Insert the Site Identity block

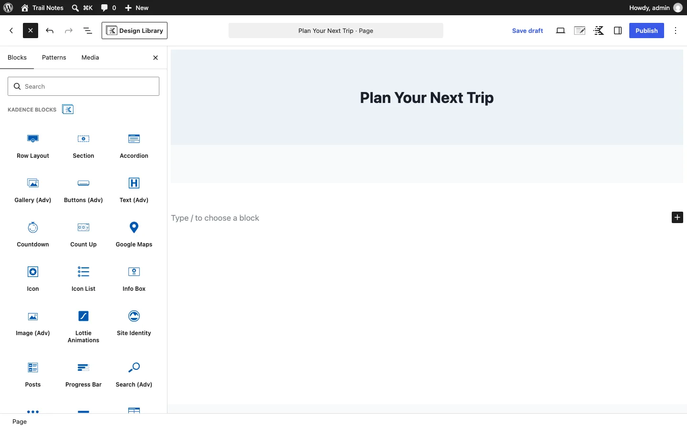tap(134, 324)
